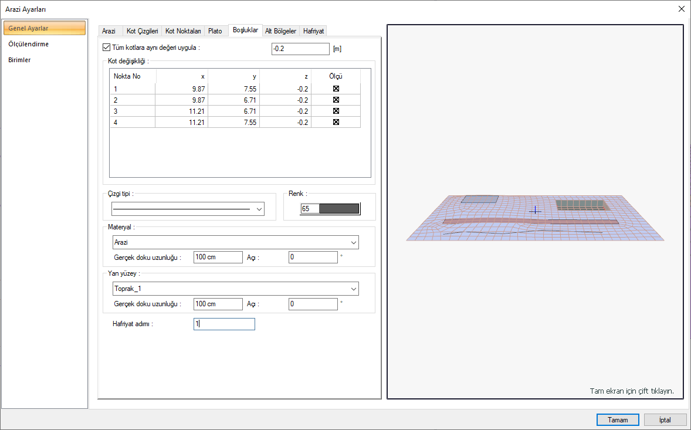Pick the Renk color swatch 65
The width and height of the screenshot is (691, 430).
330,209
